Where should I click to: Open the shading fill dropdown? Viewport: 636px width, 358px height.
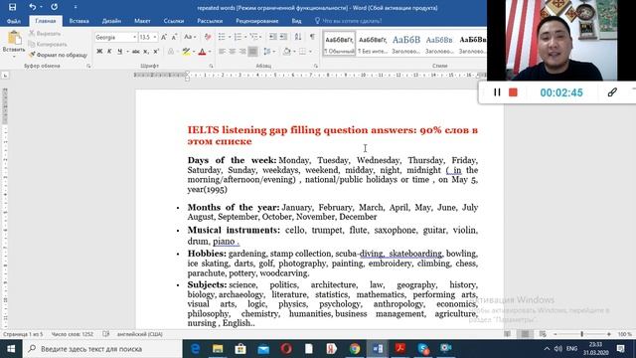pyautogui.click(x=294, y=52)
